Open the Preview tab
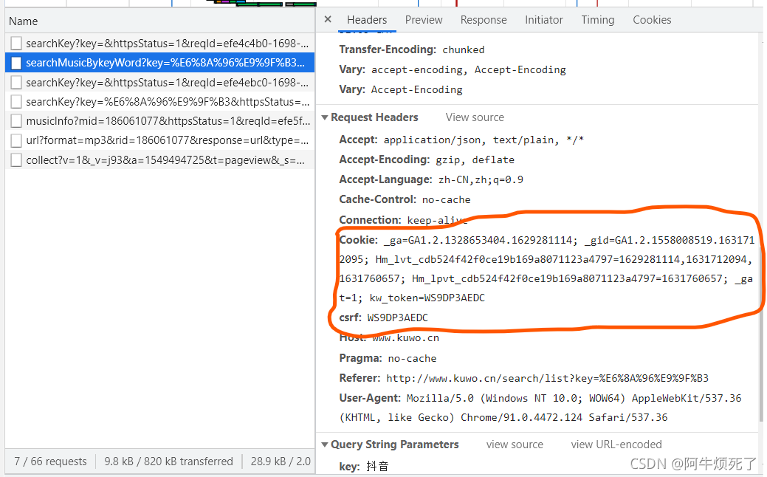Viewport: 767px width, 477px height. (x=424, y=20)
